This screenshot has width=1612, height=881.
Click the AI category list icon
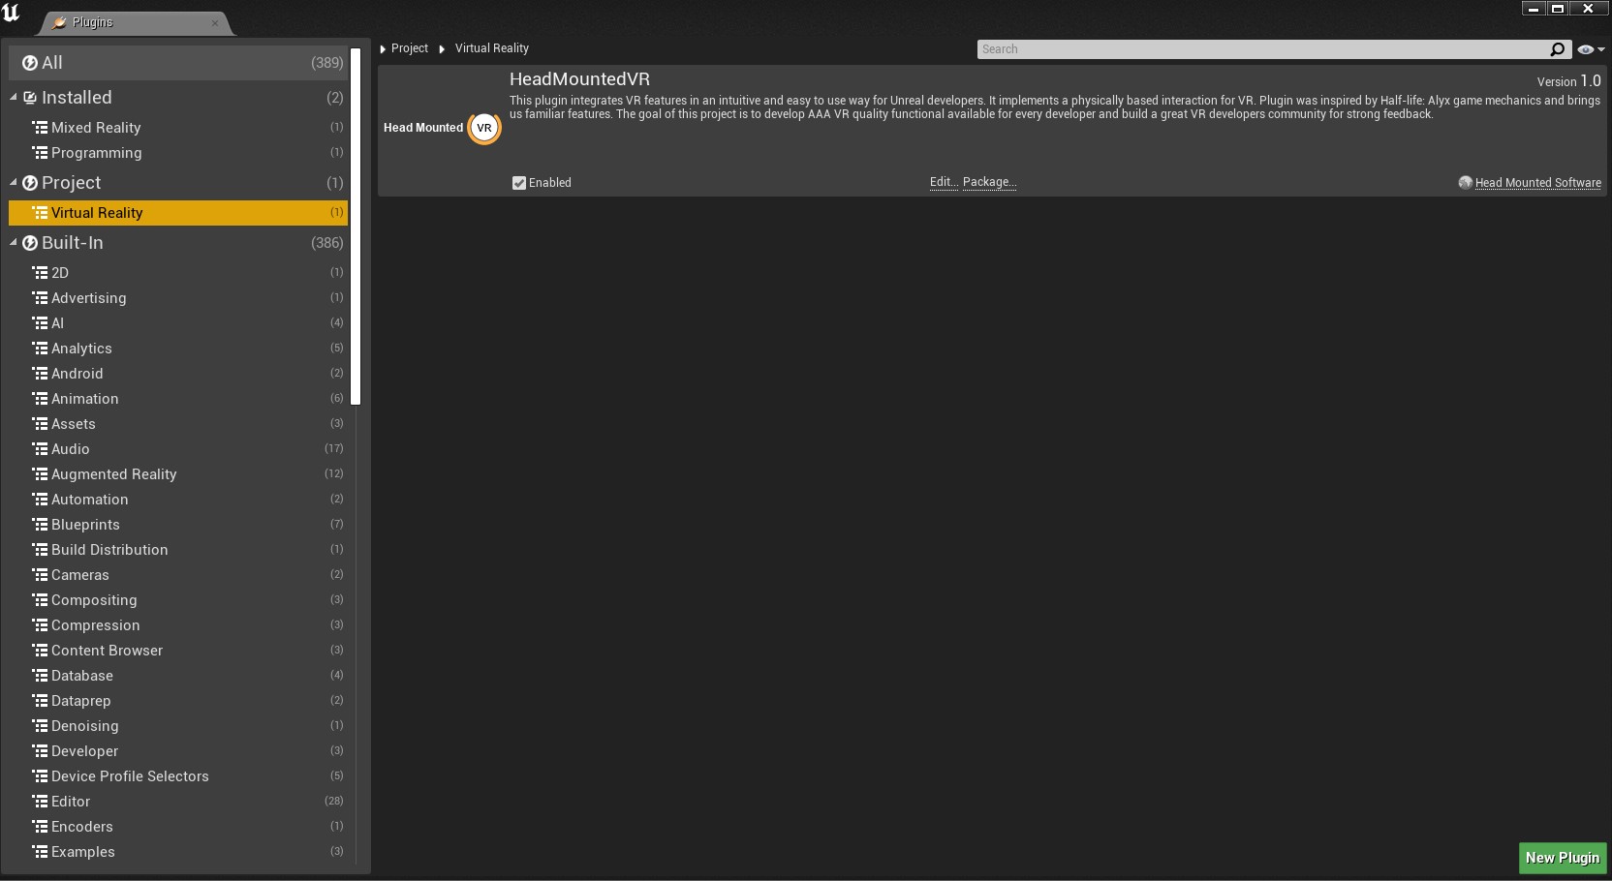coord(40,323)
